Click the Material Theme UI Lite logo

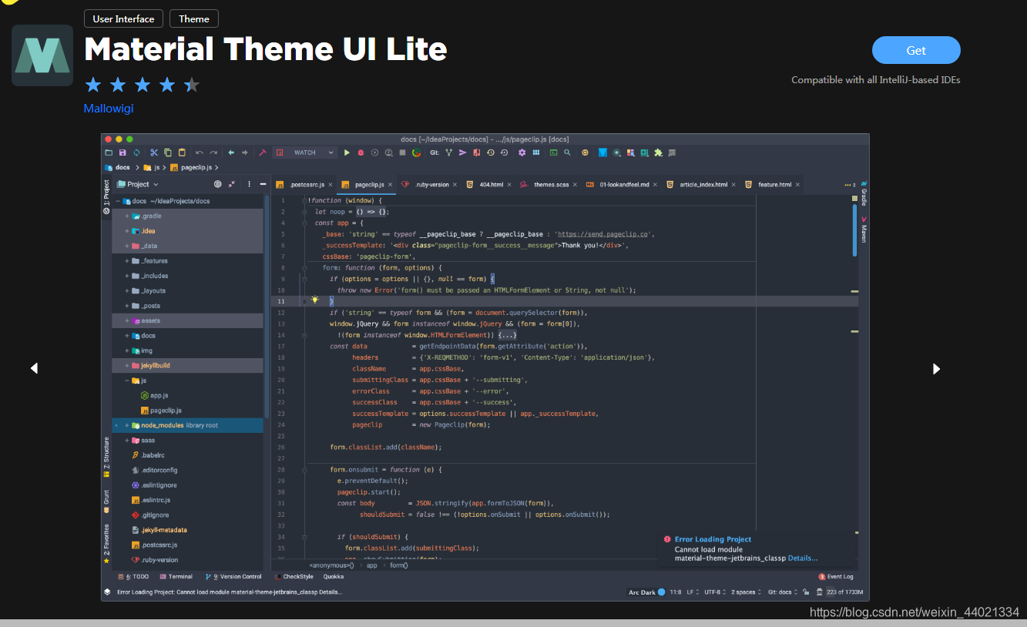[42, 55]
